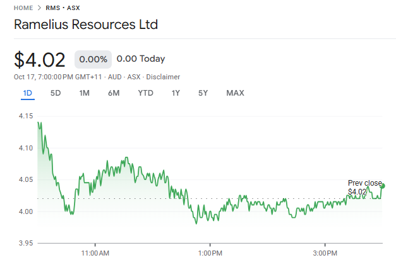The width and height of the screenshot is (396, 265).
Task: Click the Prev close $4.02 label
Action: point(364,187)
